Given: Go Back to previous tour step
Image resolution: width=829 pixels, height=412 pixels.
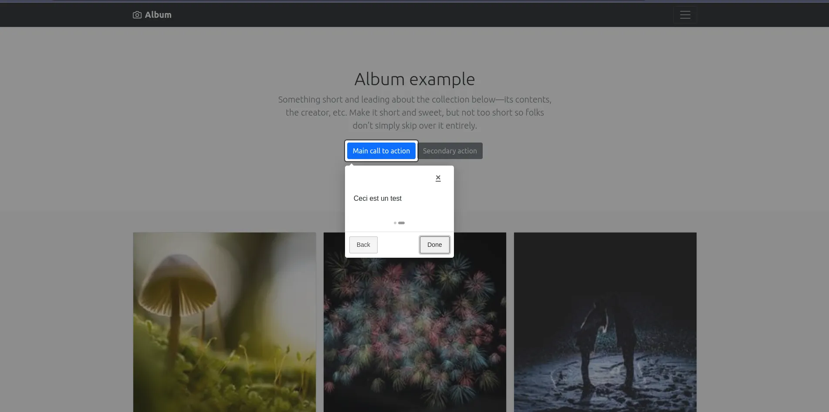Looking at the screenshot, I should click(363, 245).
